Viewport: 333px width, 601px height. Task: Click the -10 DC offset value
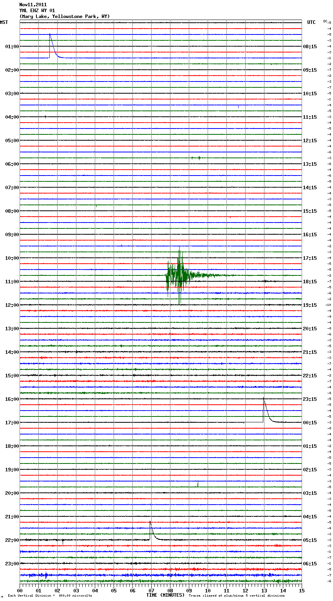(328, 305)
